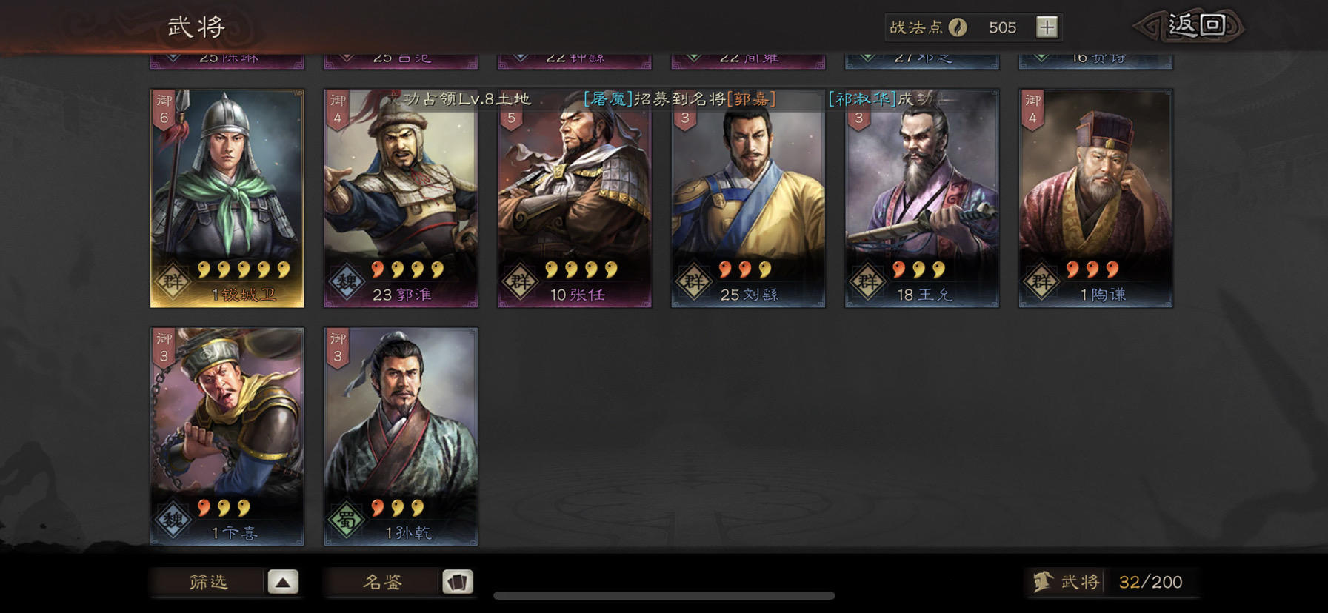Screen dimensions: 1328x613
Task: Tap the 御 cost 6 flag on 锐城卫
Action: coord(164,110)
